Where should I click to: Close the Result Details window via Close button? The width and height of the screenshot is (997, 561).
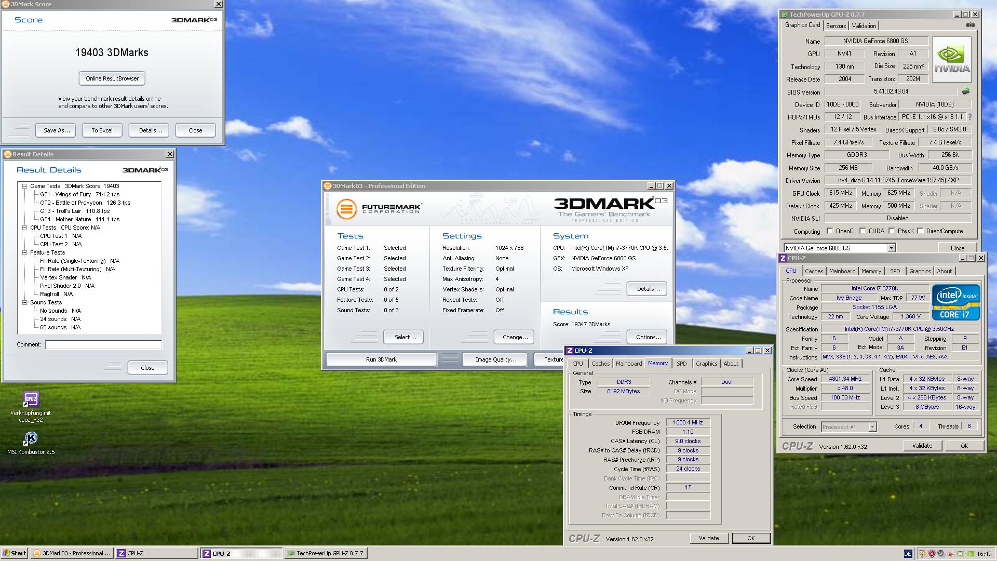pyautogui.click(x=147, y=368)
